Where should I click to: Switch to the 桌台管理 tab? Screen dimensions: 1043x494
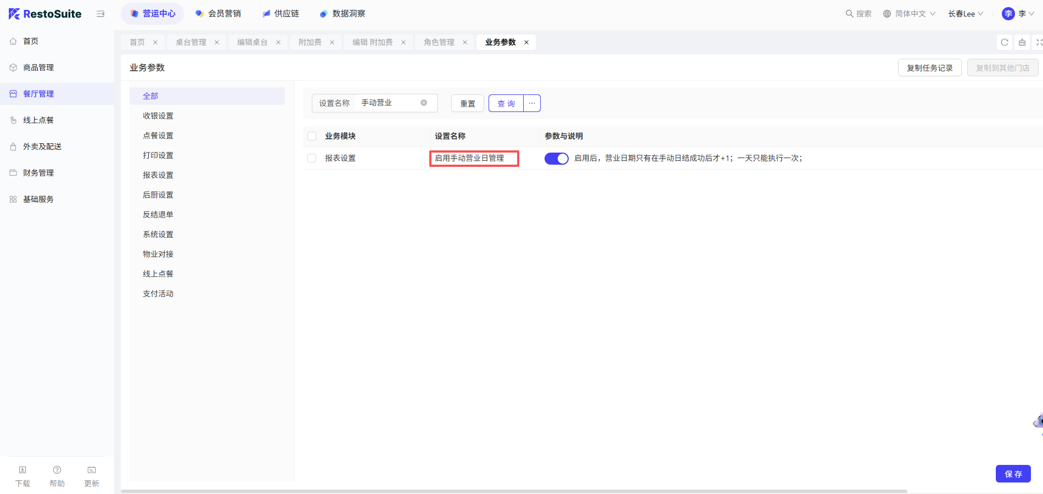pos(191,42)
